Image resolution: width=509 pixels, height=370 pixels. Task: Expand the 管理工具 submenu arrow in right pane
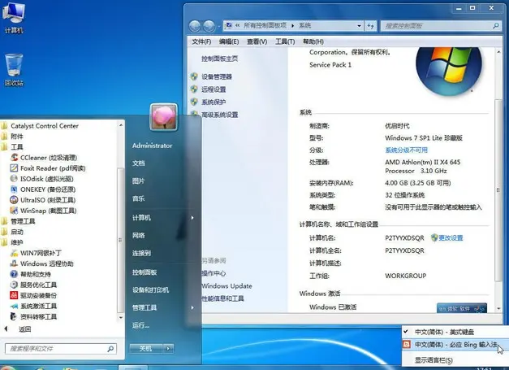192,307
